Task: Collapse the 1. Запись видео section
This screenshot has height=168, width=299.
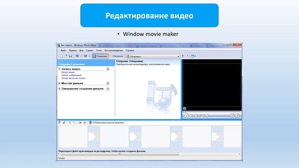Action: pyautogui.click(x=108, y=69)
